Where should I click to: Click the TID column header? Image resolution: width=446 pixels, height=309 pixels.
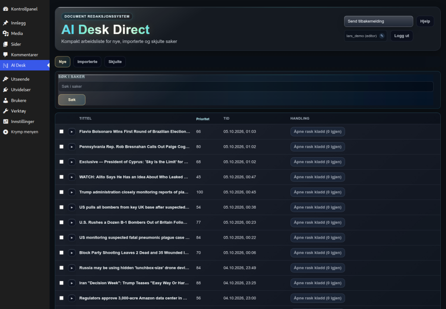point(226,118)
